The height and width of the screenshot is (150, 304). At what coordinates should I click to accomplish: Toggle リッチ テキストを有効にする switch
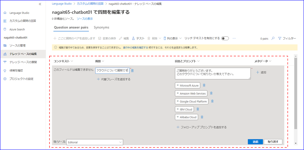(x=225, y=38)
